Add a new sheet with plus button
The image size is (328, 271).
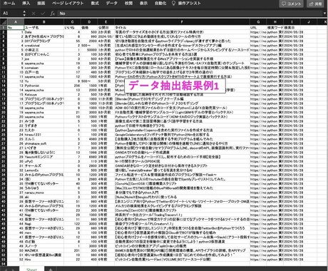51,269
